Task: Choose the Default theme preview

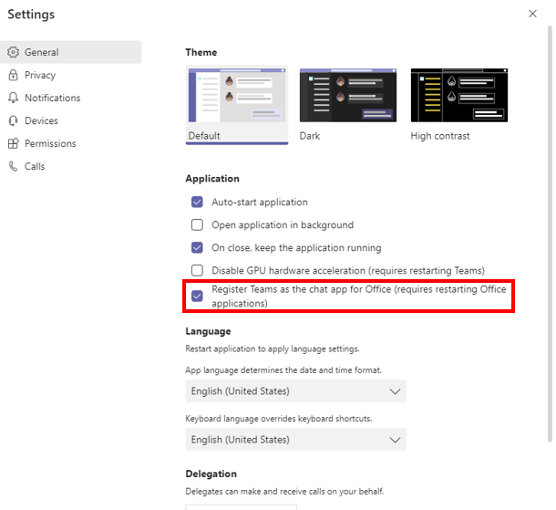Action: tap(237, 95)
